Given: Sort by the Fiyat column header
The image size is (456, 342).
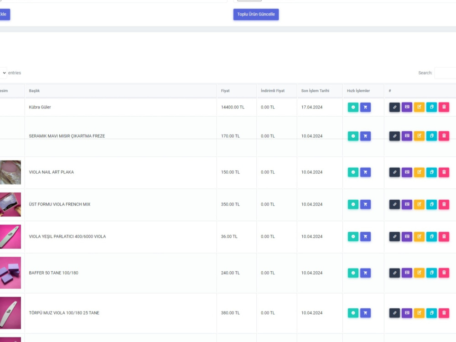Looking at the screenshot, I should click(237, 91).
